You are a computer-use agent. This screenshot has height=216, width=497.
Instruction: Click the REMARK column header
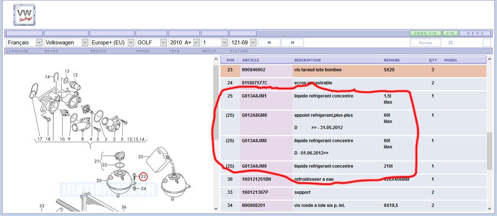point(392,60)
